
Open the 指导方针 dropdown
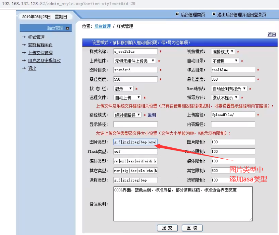[225, 98]
